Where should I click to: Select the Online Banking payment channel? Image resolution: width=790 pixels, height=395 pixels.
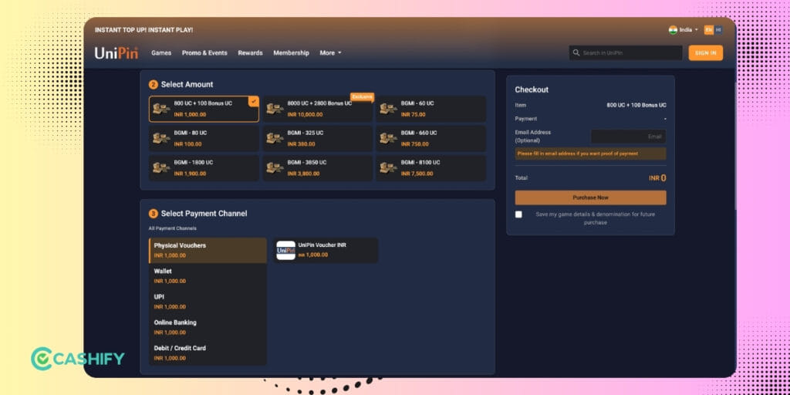point(208,327)
